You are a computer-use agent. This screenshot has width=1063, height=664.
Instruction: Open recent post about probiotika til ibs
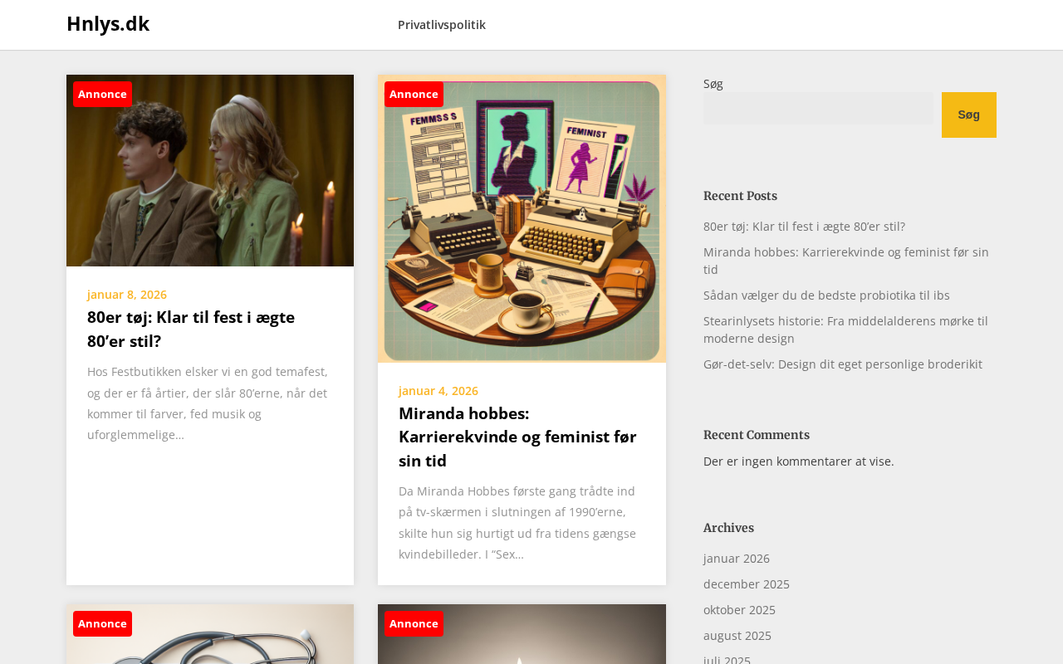[x=826, y=295]
